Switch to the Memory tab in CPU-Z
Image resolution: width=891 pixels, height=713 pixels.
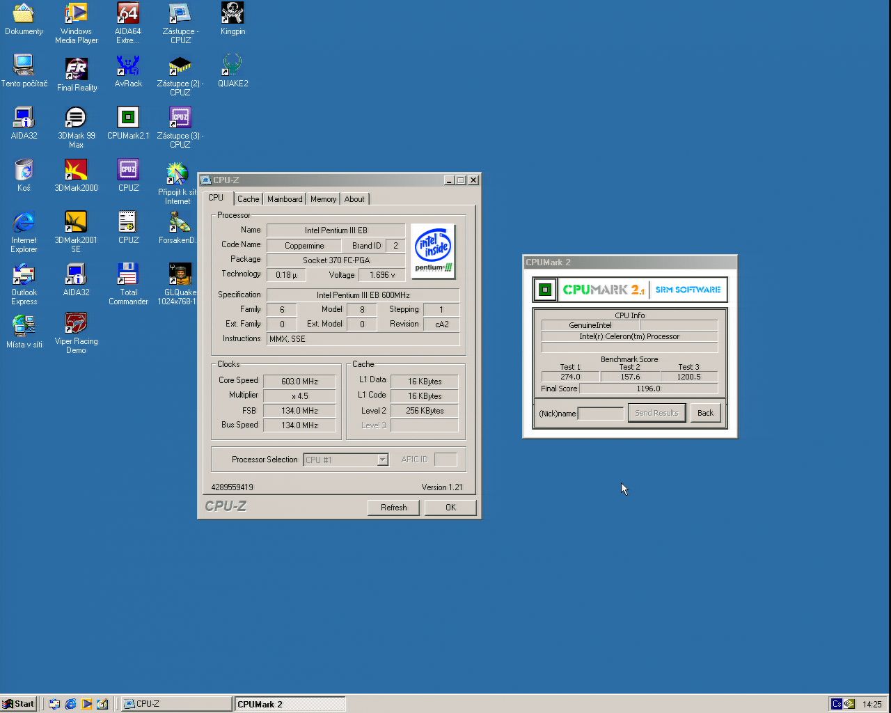[x=323, y=199]
